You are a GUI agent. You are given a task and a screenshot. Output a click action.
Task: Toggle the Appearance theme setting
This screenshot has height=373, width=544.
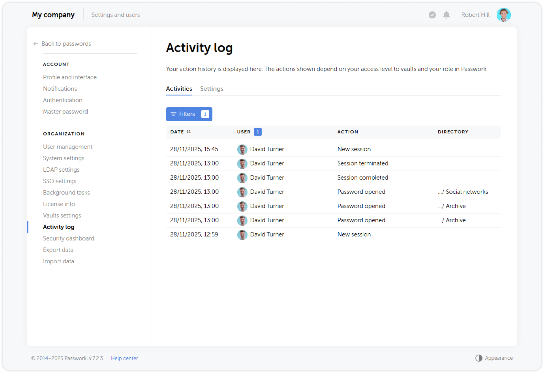tap(498, 358)
